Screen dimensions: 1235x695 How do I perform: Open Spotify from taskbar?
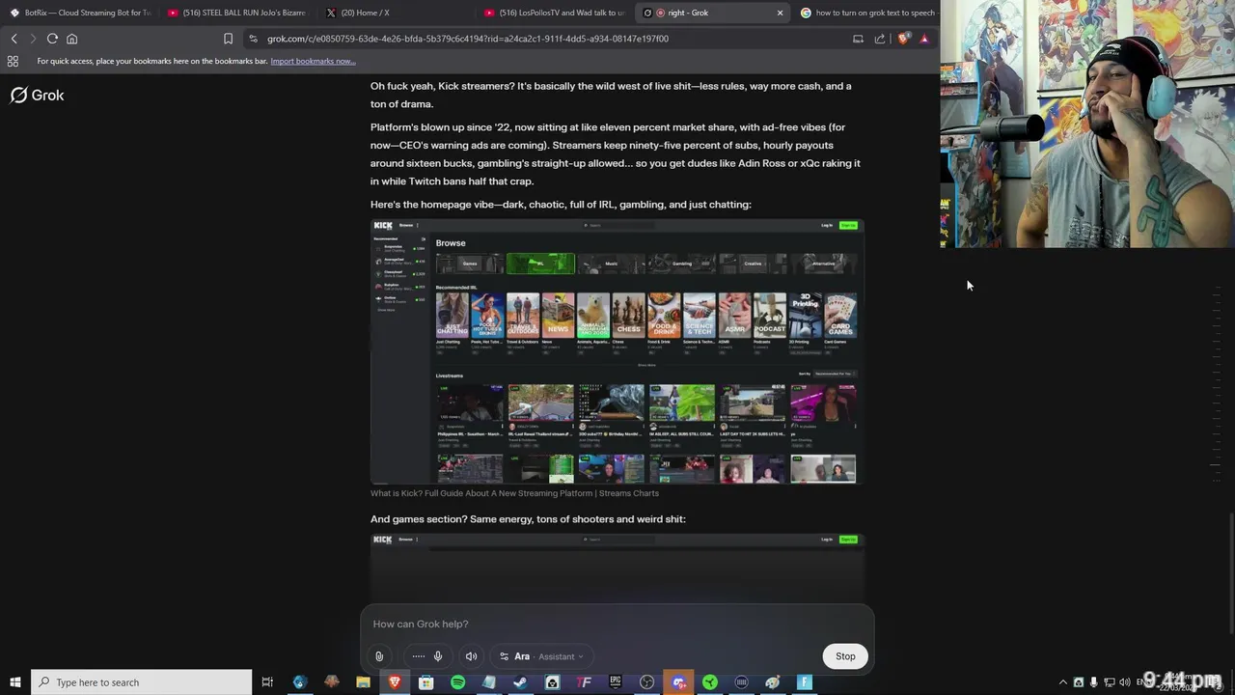click(457, 682)
